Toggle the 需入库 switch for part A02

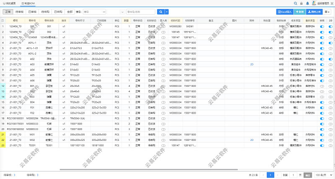(x=163, y=59)
